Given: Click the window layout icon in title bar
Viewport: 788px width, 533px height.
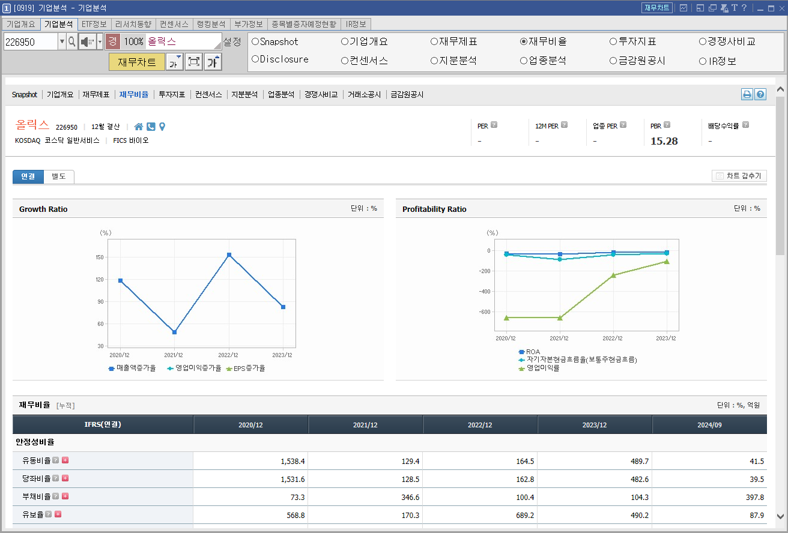Looking at the screenshot, I should point(700,8).
